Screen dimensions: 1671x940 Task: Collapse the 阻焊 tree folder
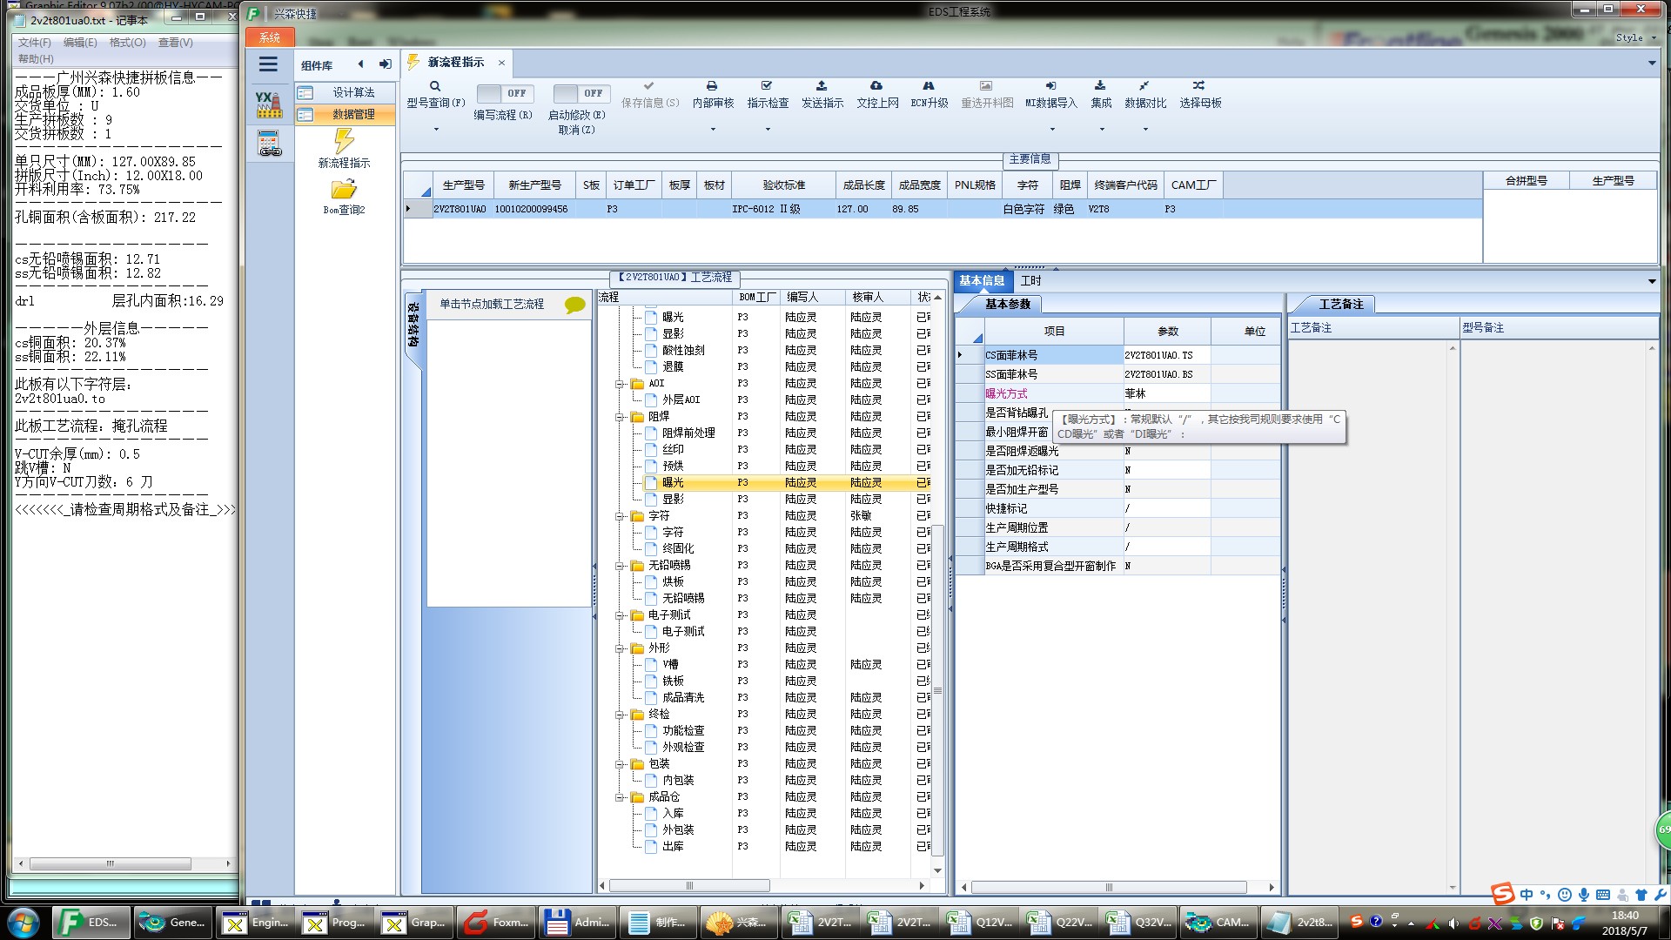point(620,417)
